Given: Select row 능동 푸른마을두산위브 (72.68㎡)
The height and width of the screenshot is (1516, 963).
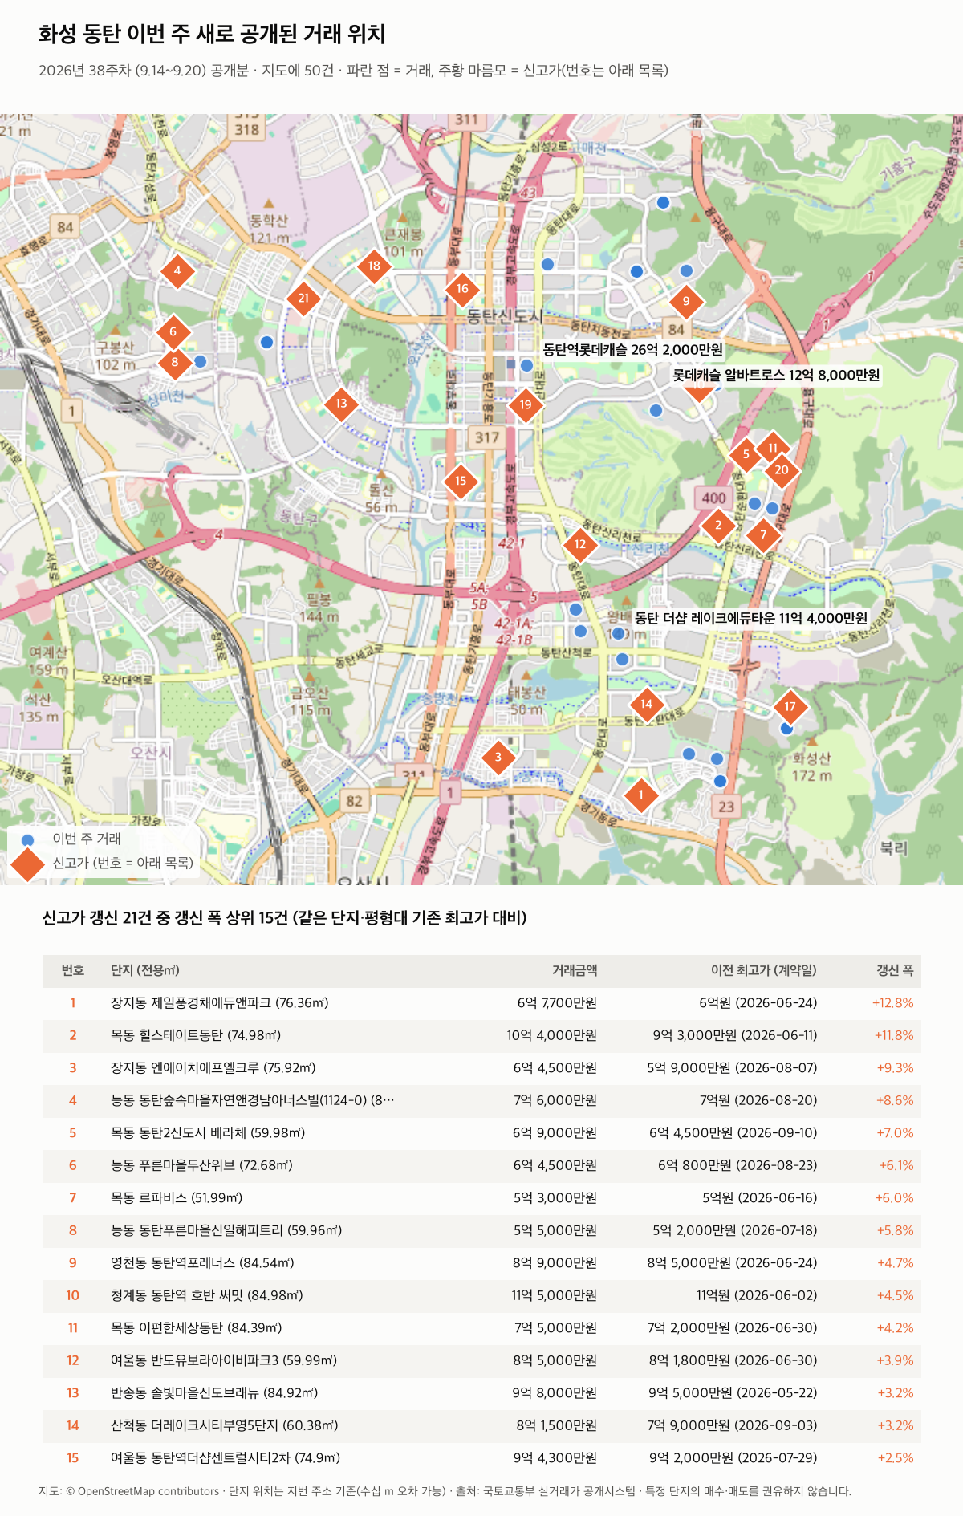Looking at the screenshot, I should [x=481, y=1165].
